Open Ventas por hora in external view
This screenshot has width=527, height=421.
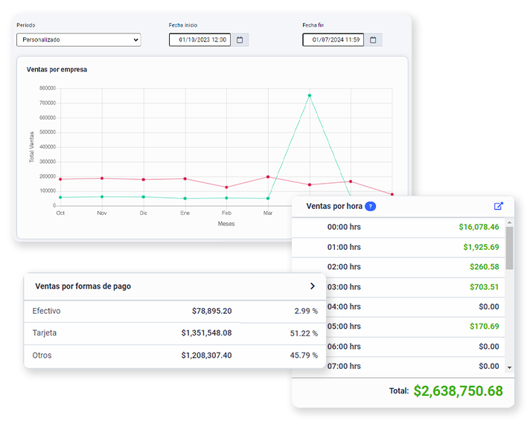click(x=499, y=206)
